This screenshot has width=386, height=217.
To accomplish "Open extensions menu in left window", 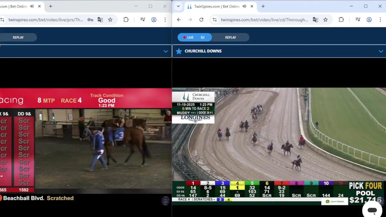I will click(x=126, y=20).
